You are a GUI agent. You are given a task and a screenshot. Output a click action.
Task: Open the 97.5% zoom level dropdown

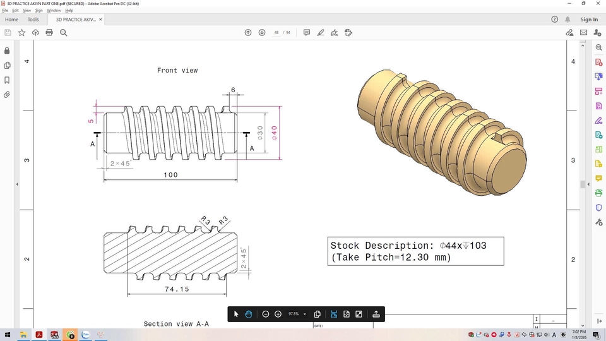pyautogui.click(x=305, y=314)
